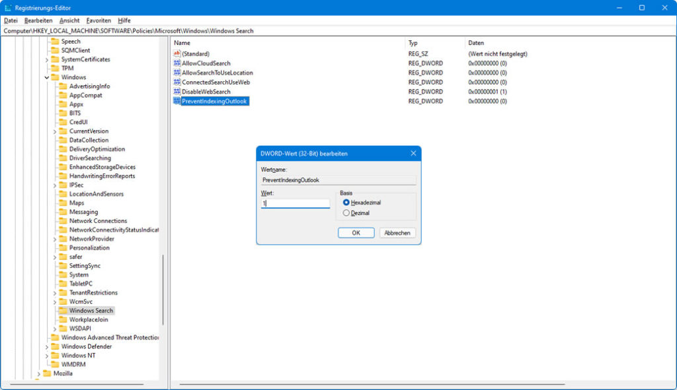Image resolution: width=677 pixels, height=390 pixels.
Task: Click the WorkplaceJoin folder icon
Action: click(x=63, y=319)
